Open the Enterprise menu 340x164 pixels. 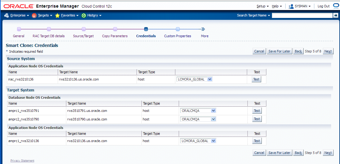tap(20, 15)
